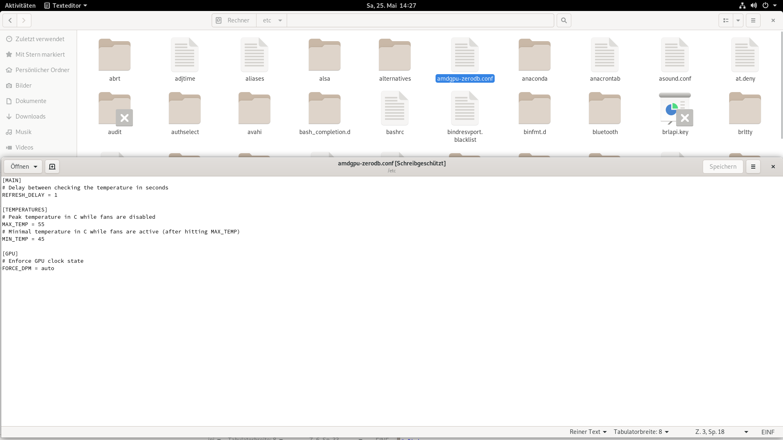Viewport: 783px width, 440px height.
Task: Open Aktivitäten overview
Action: pyautogui.click(x=20, y=5)
